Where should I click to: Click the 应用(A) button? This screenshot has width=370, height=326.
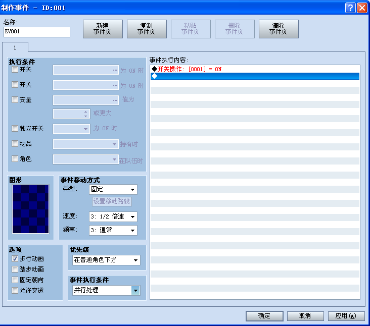[346, 316]
